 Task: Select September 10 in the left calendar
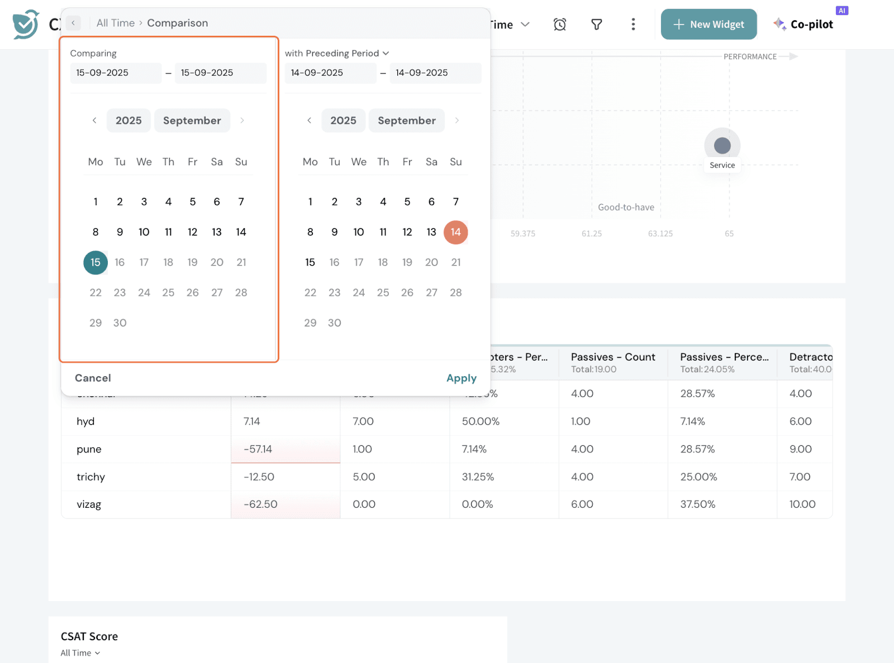coord(144,232)
